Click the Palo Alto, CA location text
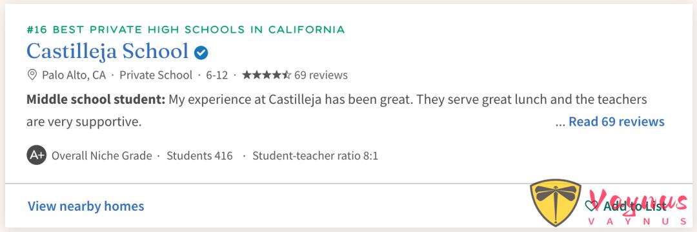 (74, 75)
